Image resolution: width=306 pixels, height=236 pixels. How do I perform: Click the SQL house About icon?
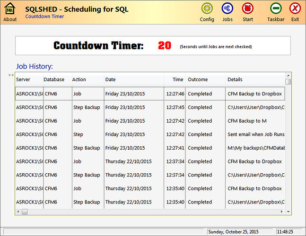[9, 9]
